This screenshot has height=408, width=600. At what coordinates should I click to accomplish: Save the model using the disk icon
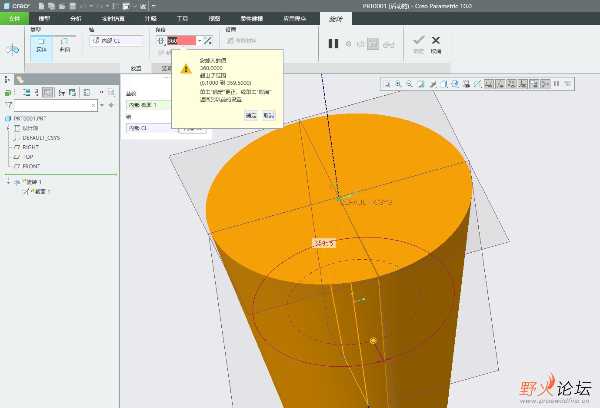pos(73,6)
